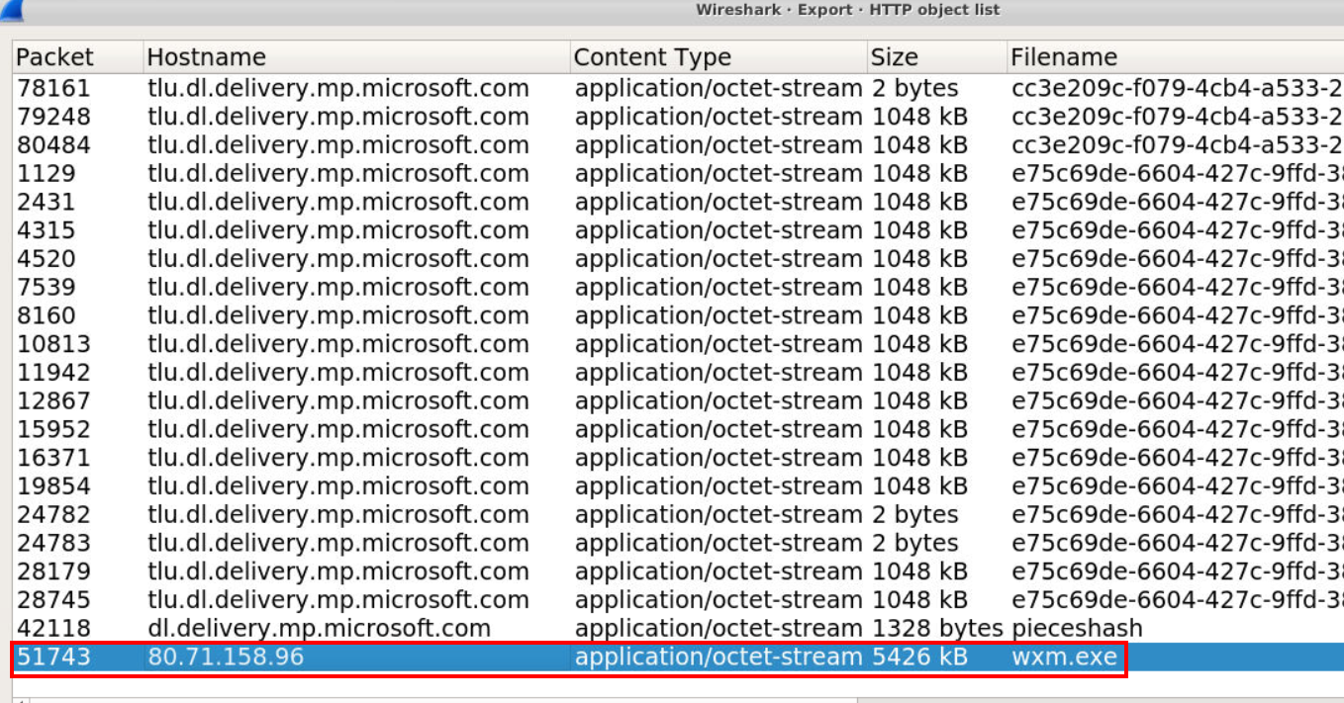Screen dimensions: 1344x703
Task: Select the row for packet 78161
Action: [x=678, y=88]
